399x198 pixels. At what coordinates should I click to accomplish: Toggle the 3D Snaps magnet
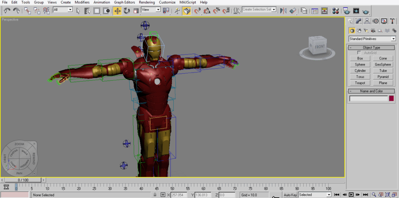click(198, 10)
